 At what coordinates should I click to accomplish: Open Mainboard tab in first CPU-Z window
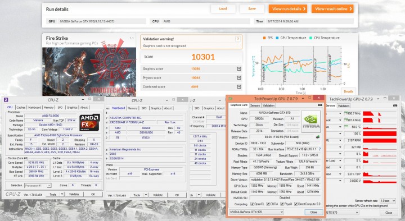click(x=35, y=107)
